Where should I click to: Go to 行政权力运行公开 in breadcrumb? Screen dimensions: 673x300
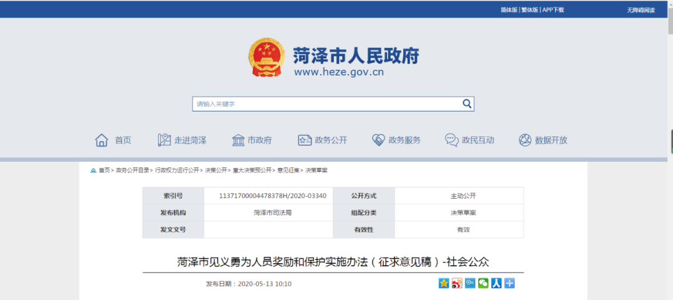click(x=177, y=171)
